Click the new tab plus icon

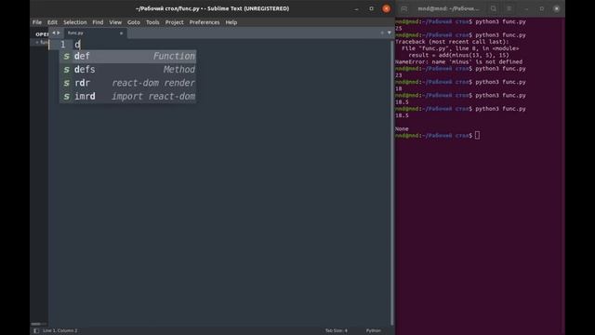pyautogui.click(x=382, y=33)
